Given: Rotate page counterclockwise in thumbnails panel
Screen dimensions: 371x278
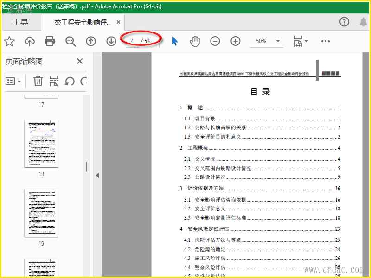Looking at the screenshot, I should (70, 82).
